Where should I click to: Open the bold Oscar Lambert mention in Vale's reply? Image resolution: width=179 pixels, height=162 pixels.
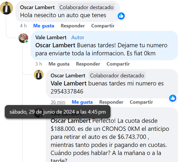click(x=55, y=45)
